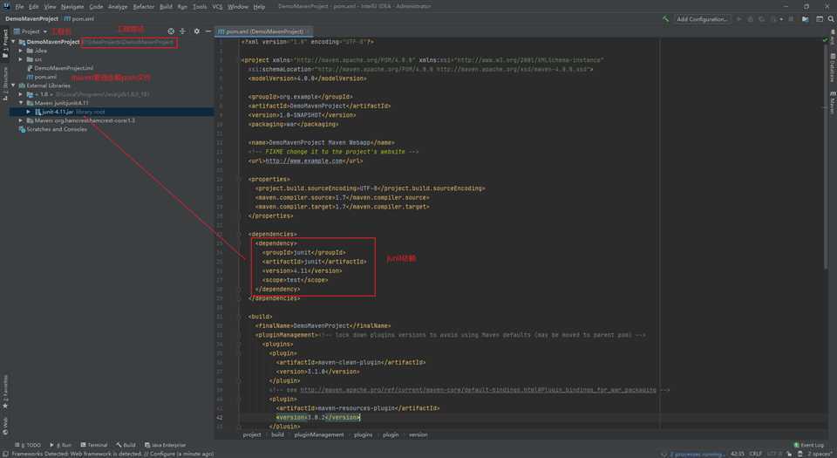
Task: Collapse the DemoMavenProject root node
Action: pos(13,41)
